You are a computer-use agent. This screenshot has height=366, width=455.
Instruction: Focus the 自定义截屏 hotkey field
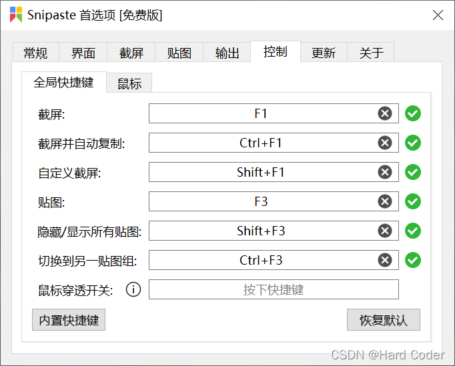pyautogui.click(x=274, y=172)
